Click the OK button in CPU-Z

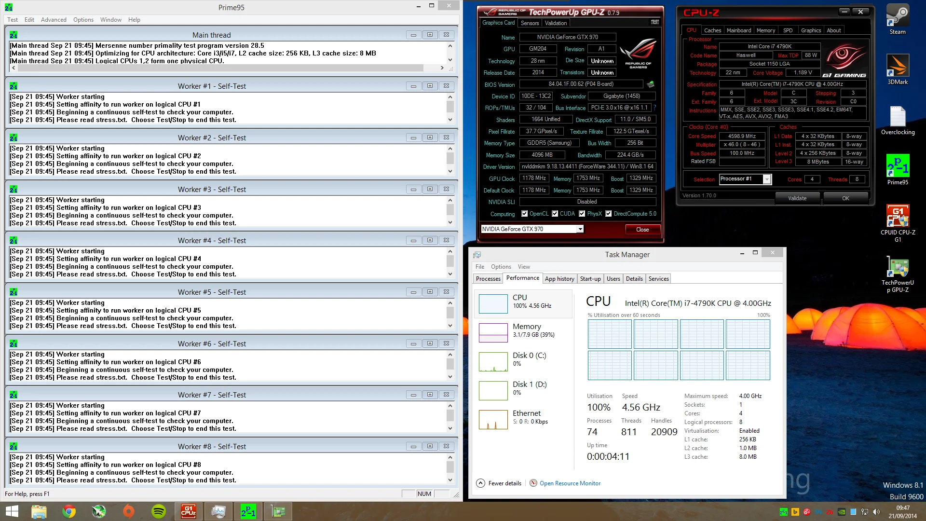[x=845, y=198]
